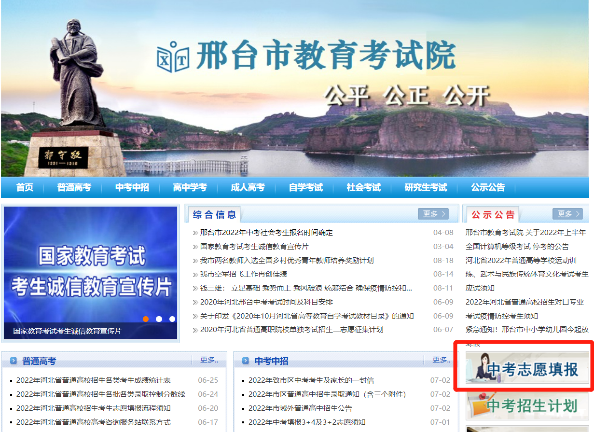
Task: Click the 04-08 date text
Action: click(443, 233)
